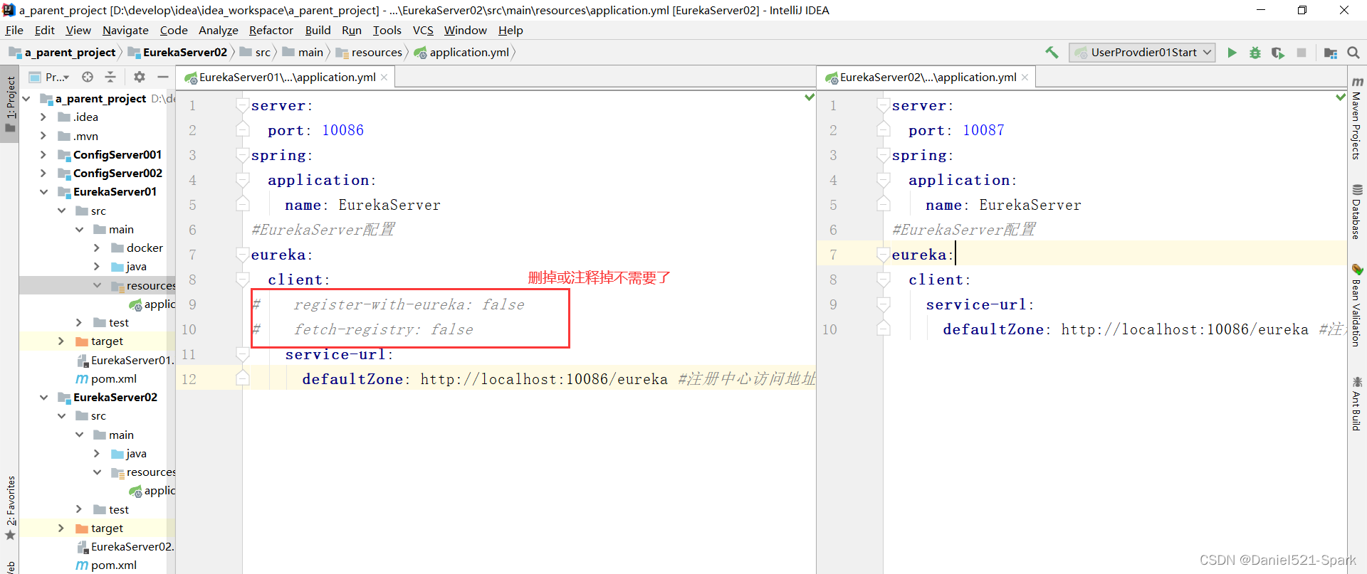Open Ant Build tool window
The width and height of the screenshot is (1367, 574).
click(1357, 403)
